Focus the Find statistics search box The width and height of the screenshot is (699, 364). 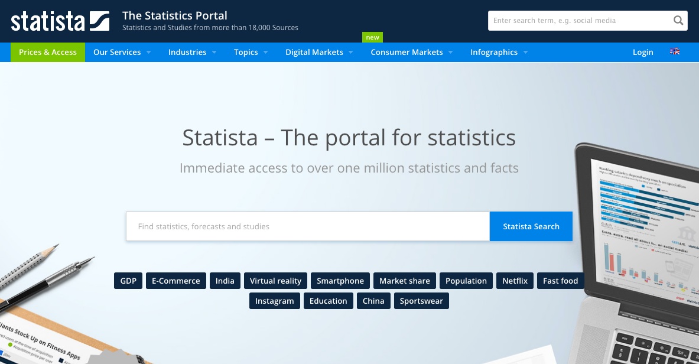308,226
